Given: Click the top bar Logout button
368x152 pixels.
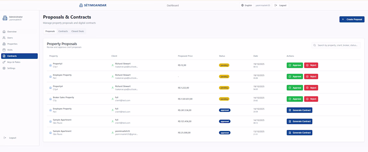Looking at the screenshot, I should pyautogui.click(x=280, y=5).
